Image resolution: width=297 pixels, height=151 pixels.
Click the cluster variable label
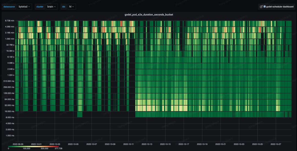click(x=40, y=6)
